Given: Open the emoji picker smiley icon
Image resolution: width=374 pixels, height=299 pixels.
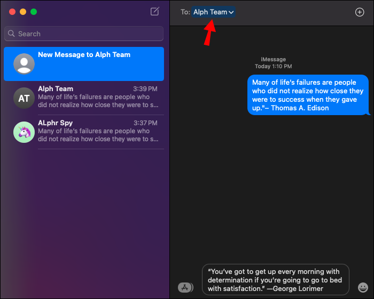Looking at the screenshot, I should 363,288.
